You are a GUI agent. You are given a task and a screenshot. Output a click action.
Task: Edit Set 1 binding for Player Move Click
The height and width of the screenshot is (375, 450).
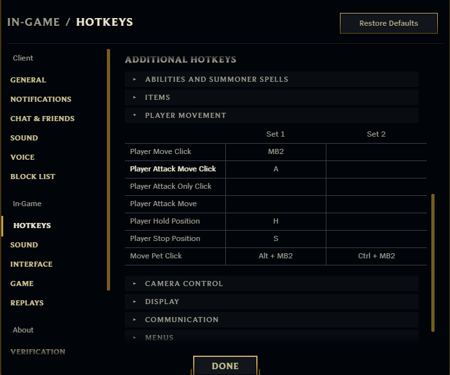tap(276, 152)
